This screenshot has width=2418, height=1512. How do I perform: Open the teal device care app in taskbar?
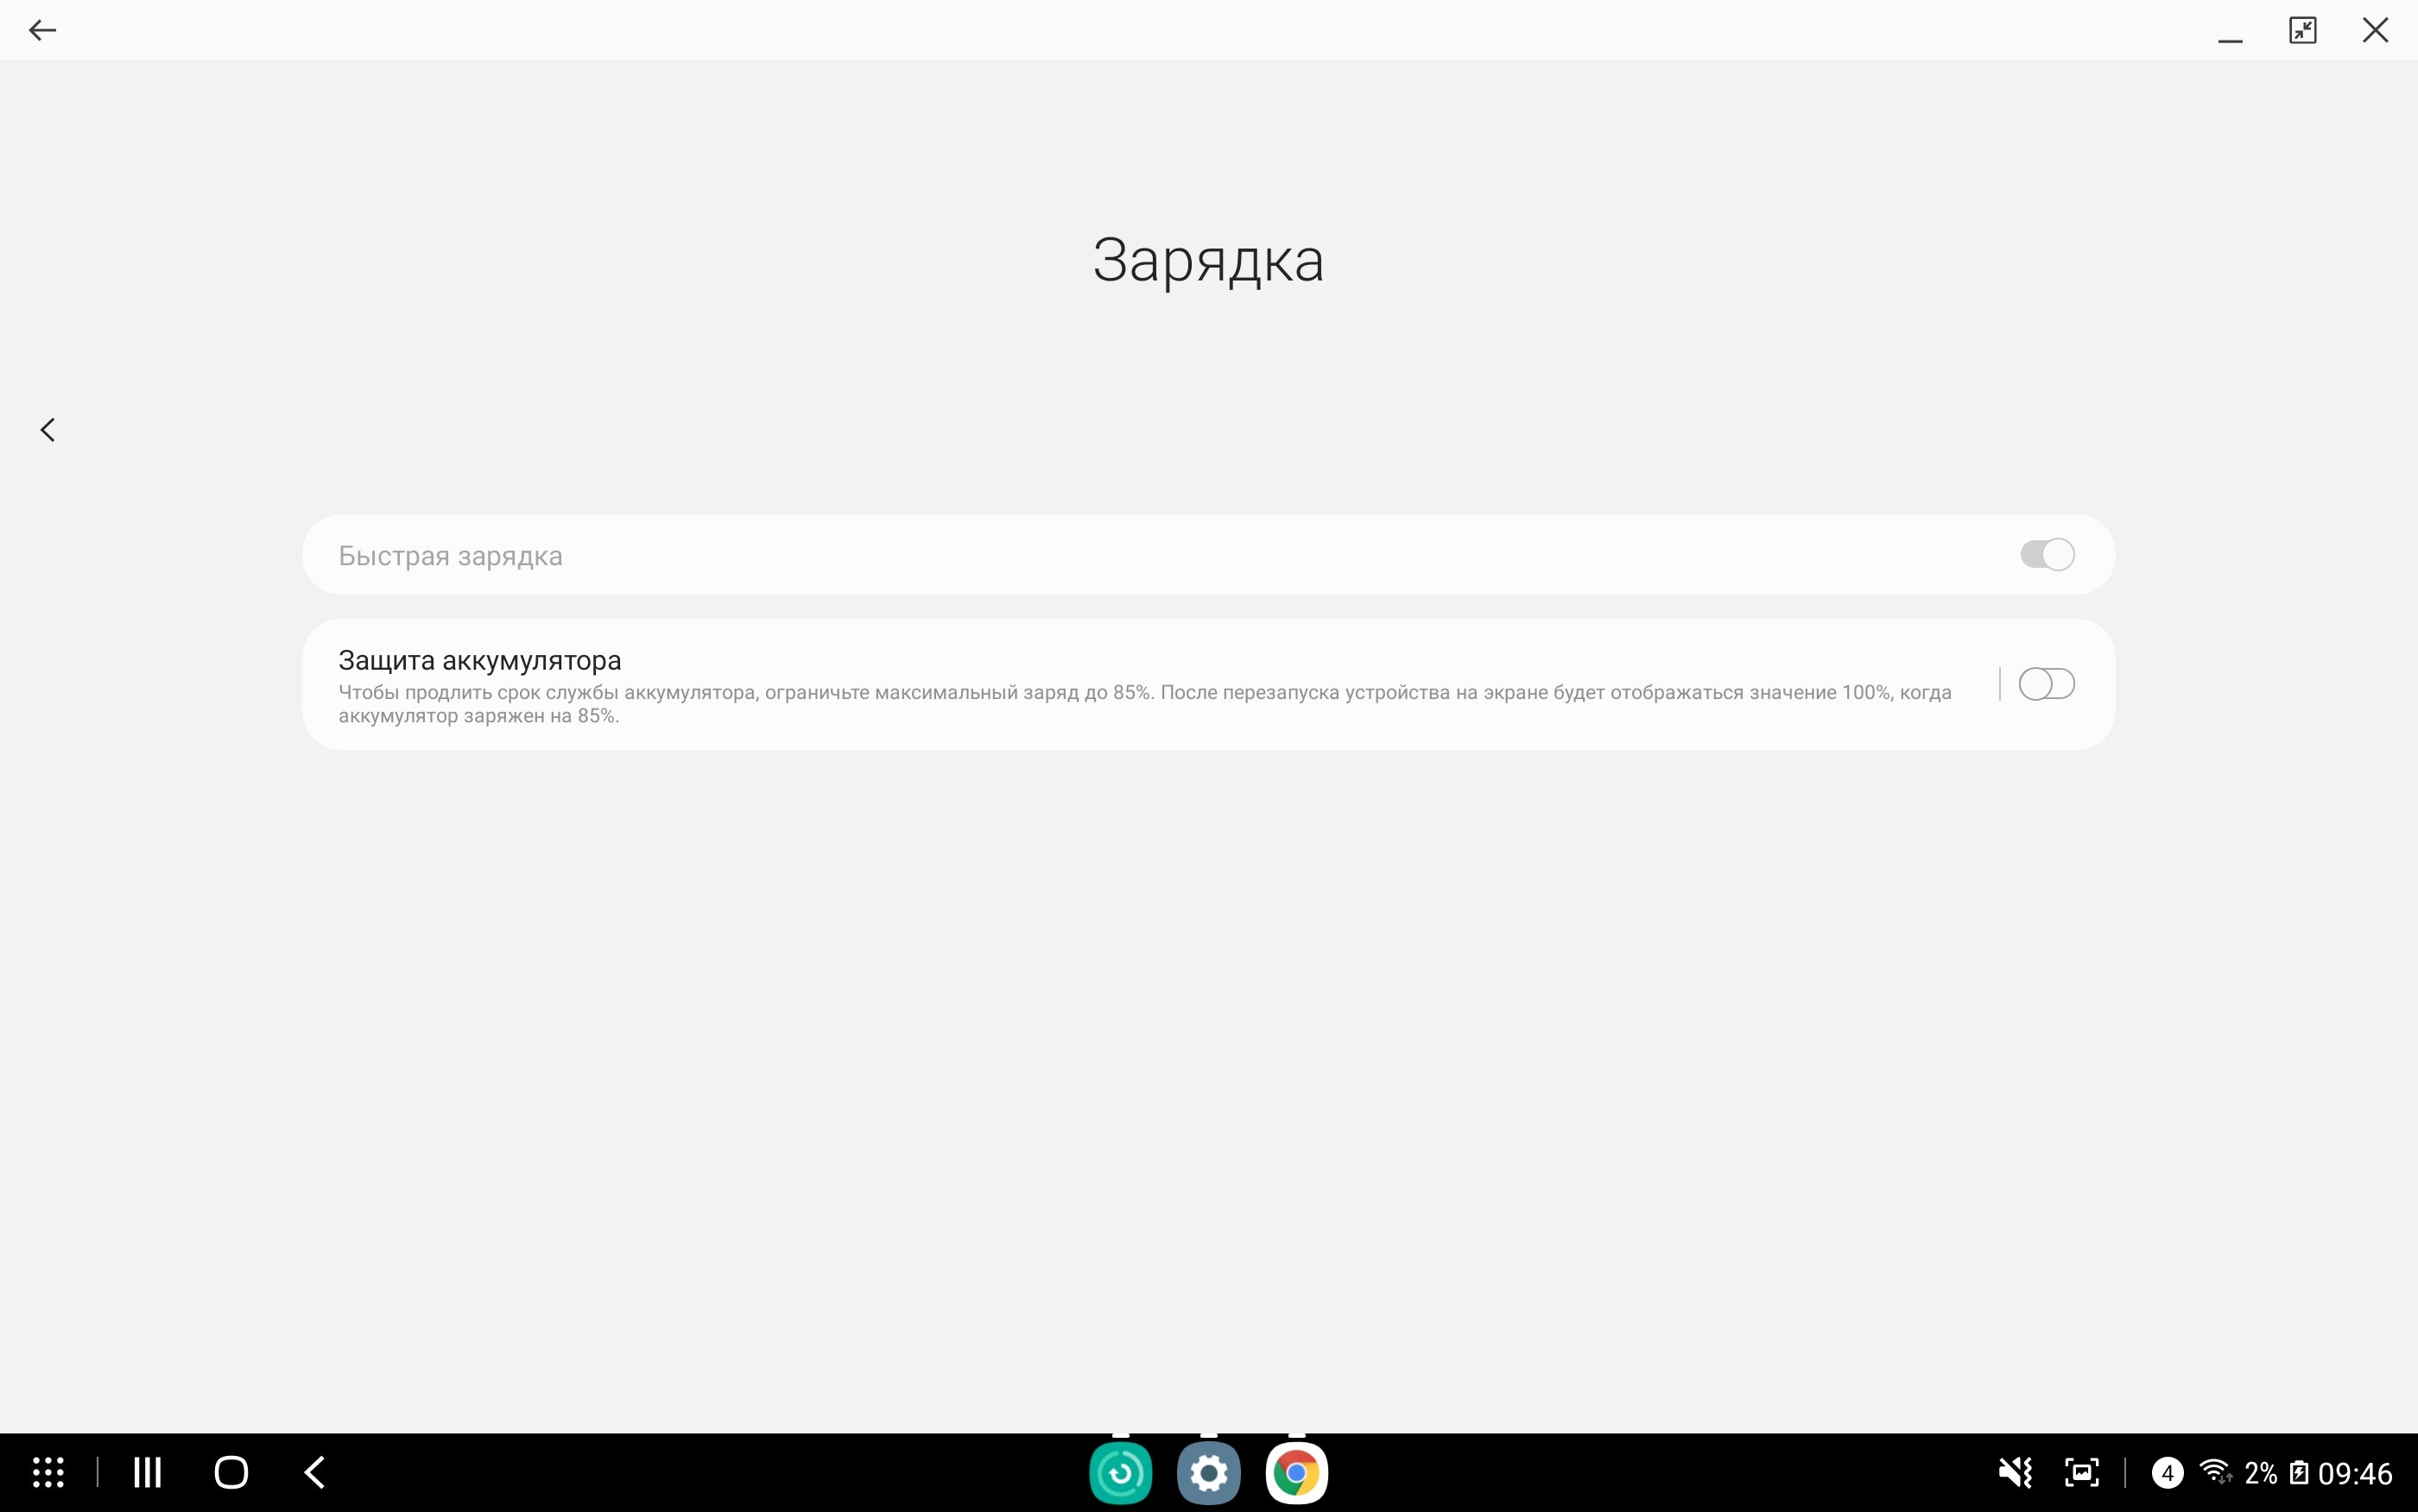tap(1120, 1472)
